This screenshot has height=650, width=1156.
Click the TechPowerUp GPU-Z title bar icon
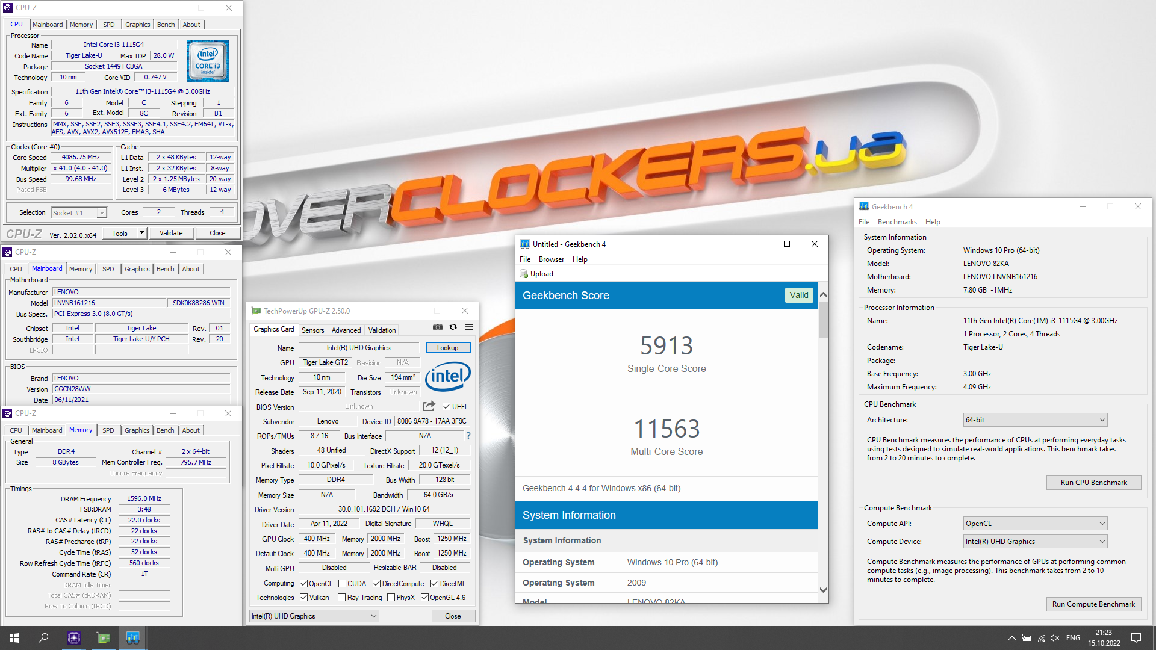pyautogui.click(x=256, y=311)
